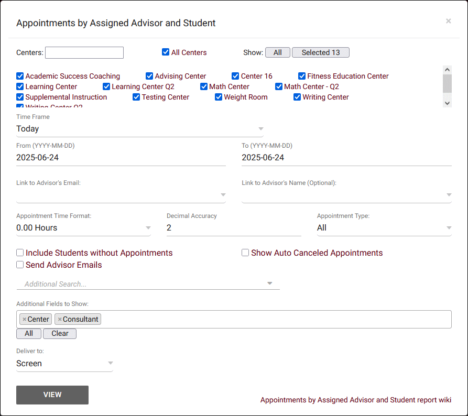
Task: Remove the Consultant tag from additional fields
Action: [x=60, y=319]
